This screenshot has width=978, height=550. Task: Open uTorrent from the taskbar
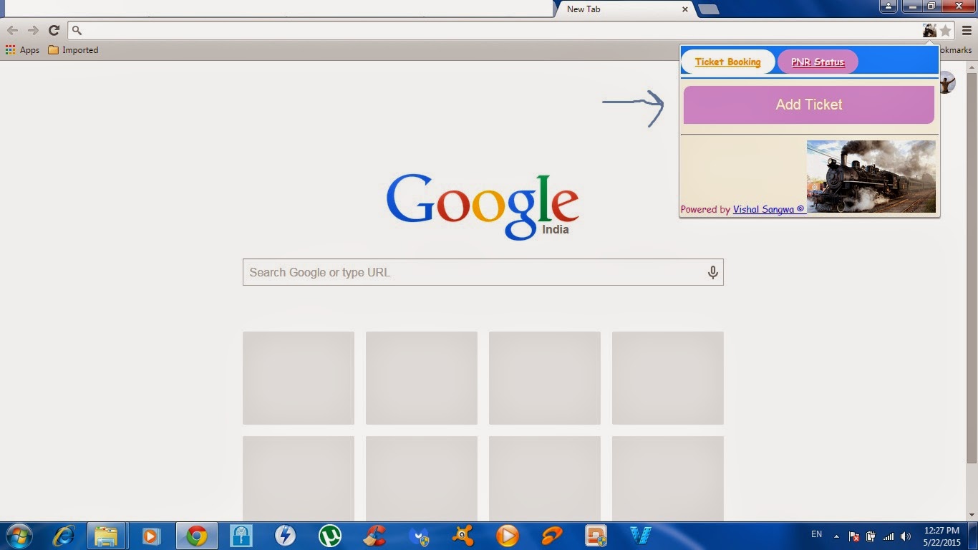(330, 536)
